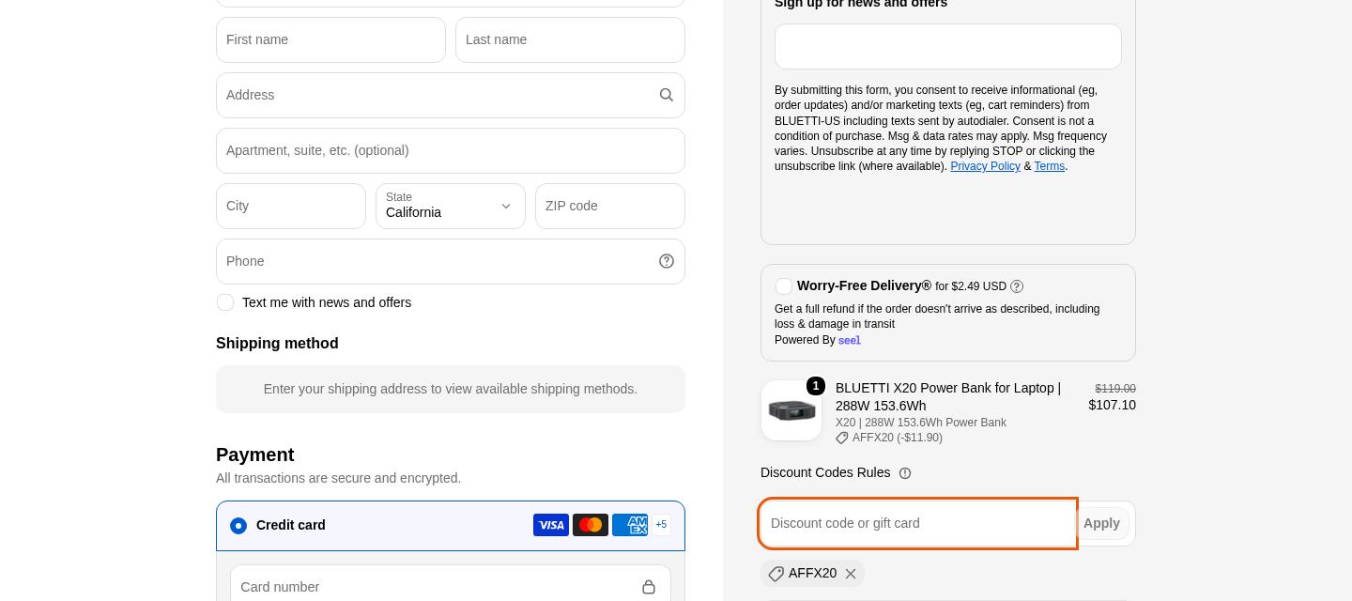The image size is (1352, 601).
Task: Click the Discount Codes Rules label
Action: pos(825,472)
